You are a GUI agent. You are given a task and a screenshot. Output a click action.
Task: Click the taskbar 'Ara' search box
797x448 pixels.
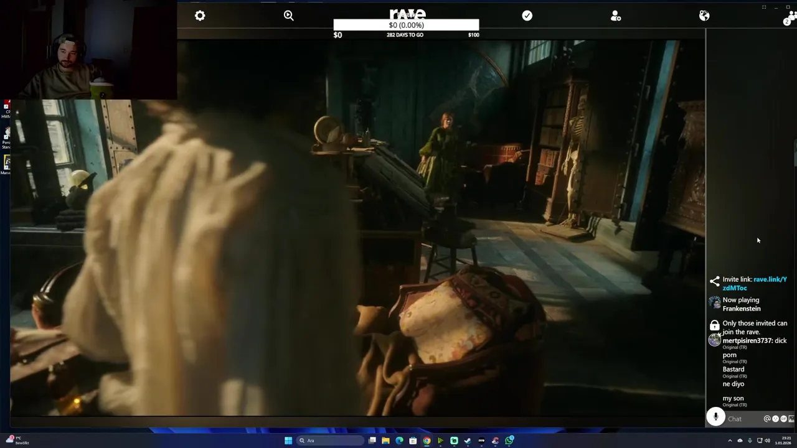(x=330, y=441)
